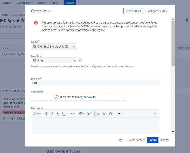Open the plus insert-other menu
The height and width of the screenshot is (153, 190).
click(x=120, y=113)
